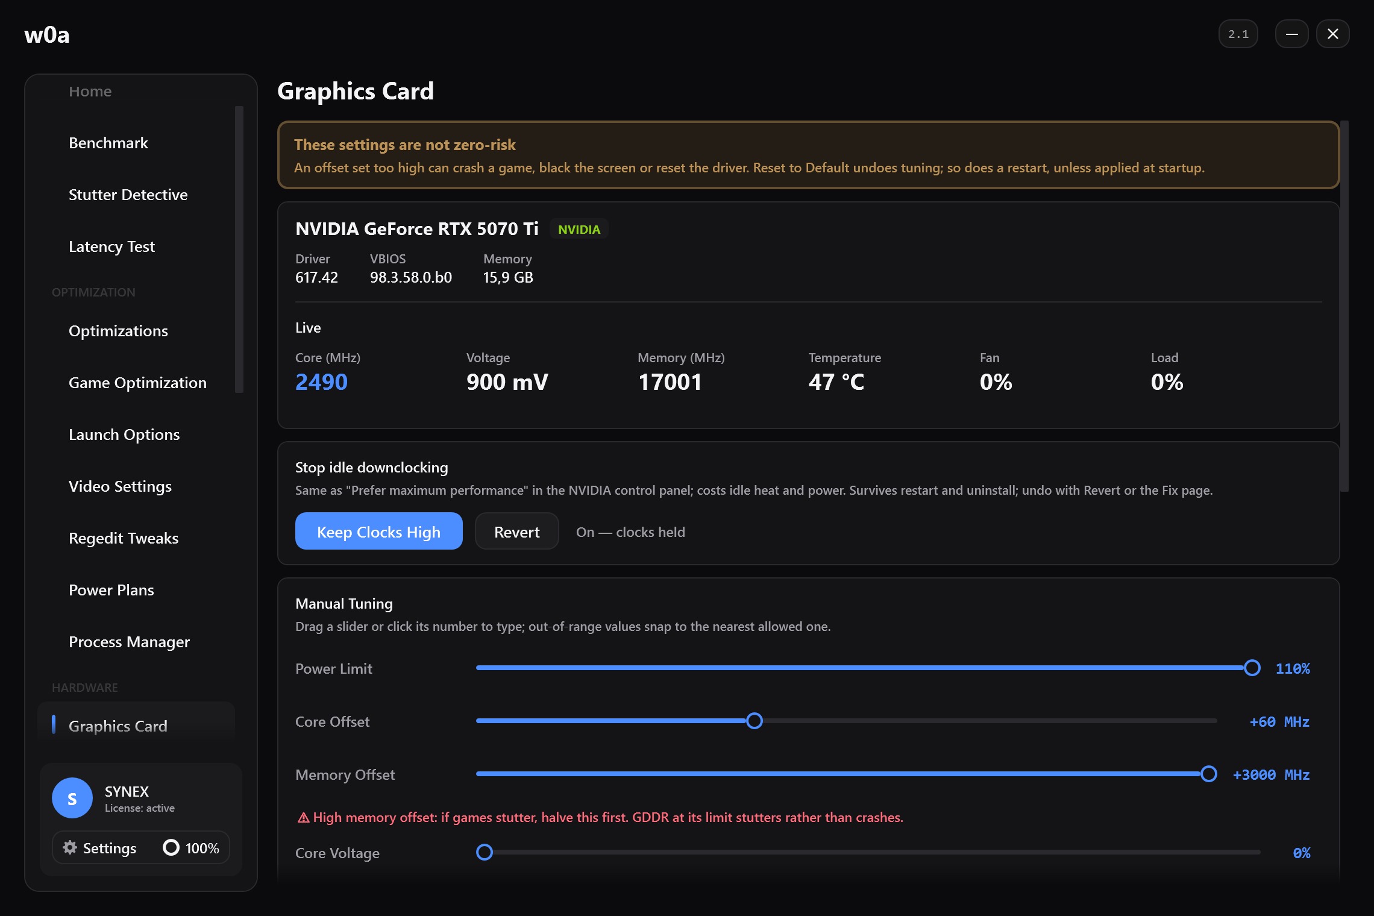Open the Latency Test page

pyautogui.click(x=112, y=246)
